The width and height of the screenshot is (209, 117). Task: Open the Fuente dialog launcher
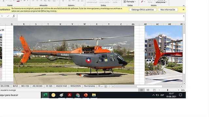29,5
